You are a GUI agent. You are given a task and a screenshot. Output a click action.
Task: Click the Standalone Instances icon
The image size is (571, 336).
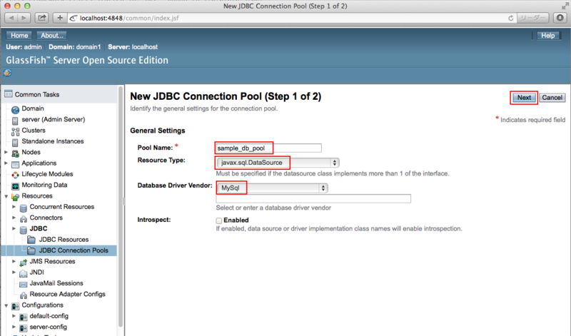coord(15,143)
